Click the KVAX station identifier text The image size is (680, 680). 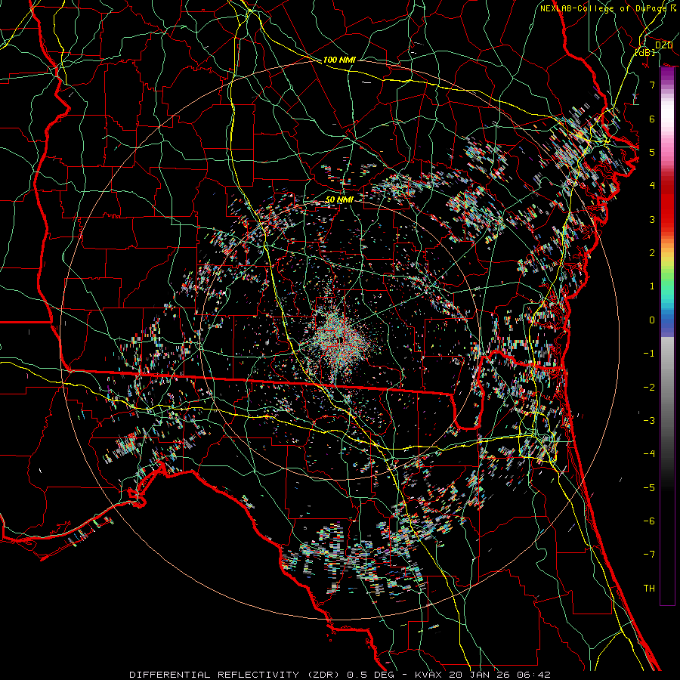click(x=429, y=675)
